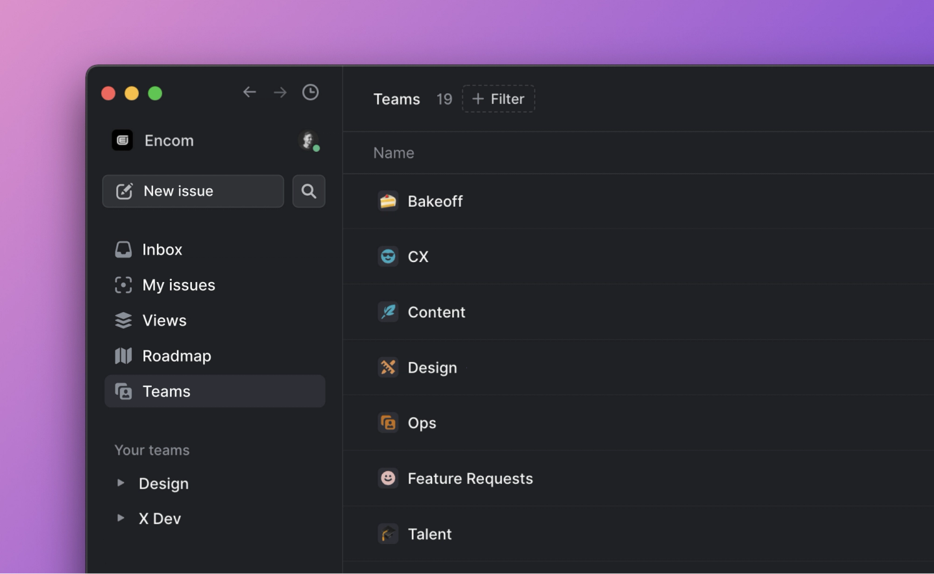Click the Teams page title

(x=396, y=99)
